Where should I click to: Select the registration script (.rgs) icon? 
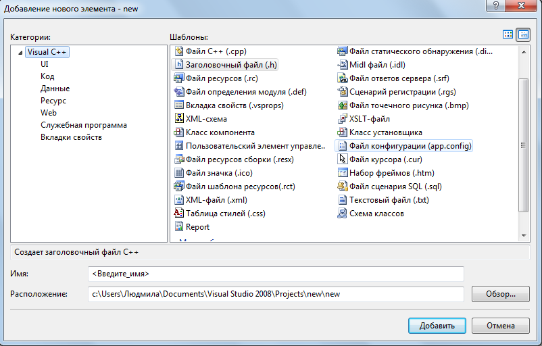pyautogui.click(x=342, y=92)
